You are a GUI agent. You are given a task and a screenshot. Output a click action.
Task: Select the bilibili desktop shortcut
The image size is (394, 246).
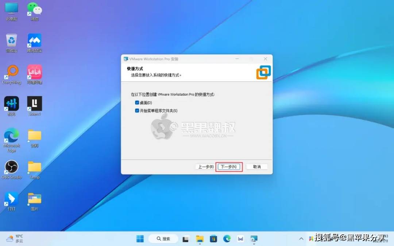pyautogui.click(x=35, y=75)
